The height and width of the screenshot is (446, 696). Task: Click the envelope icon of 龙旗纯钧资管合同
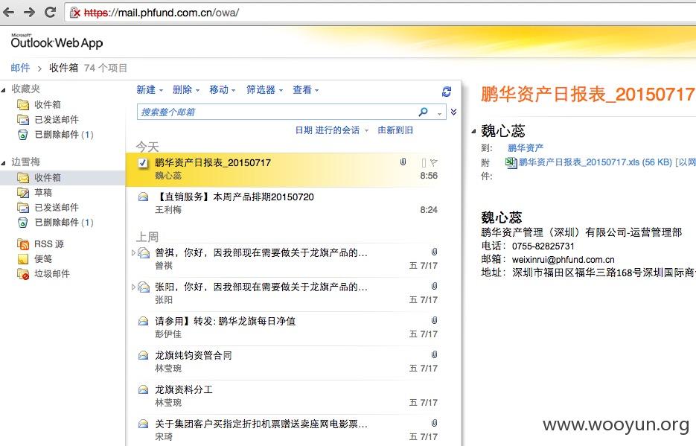[143, 355]
